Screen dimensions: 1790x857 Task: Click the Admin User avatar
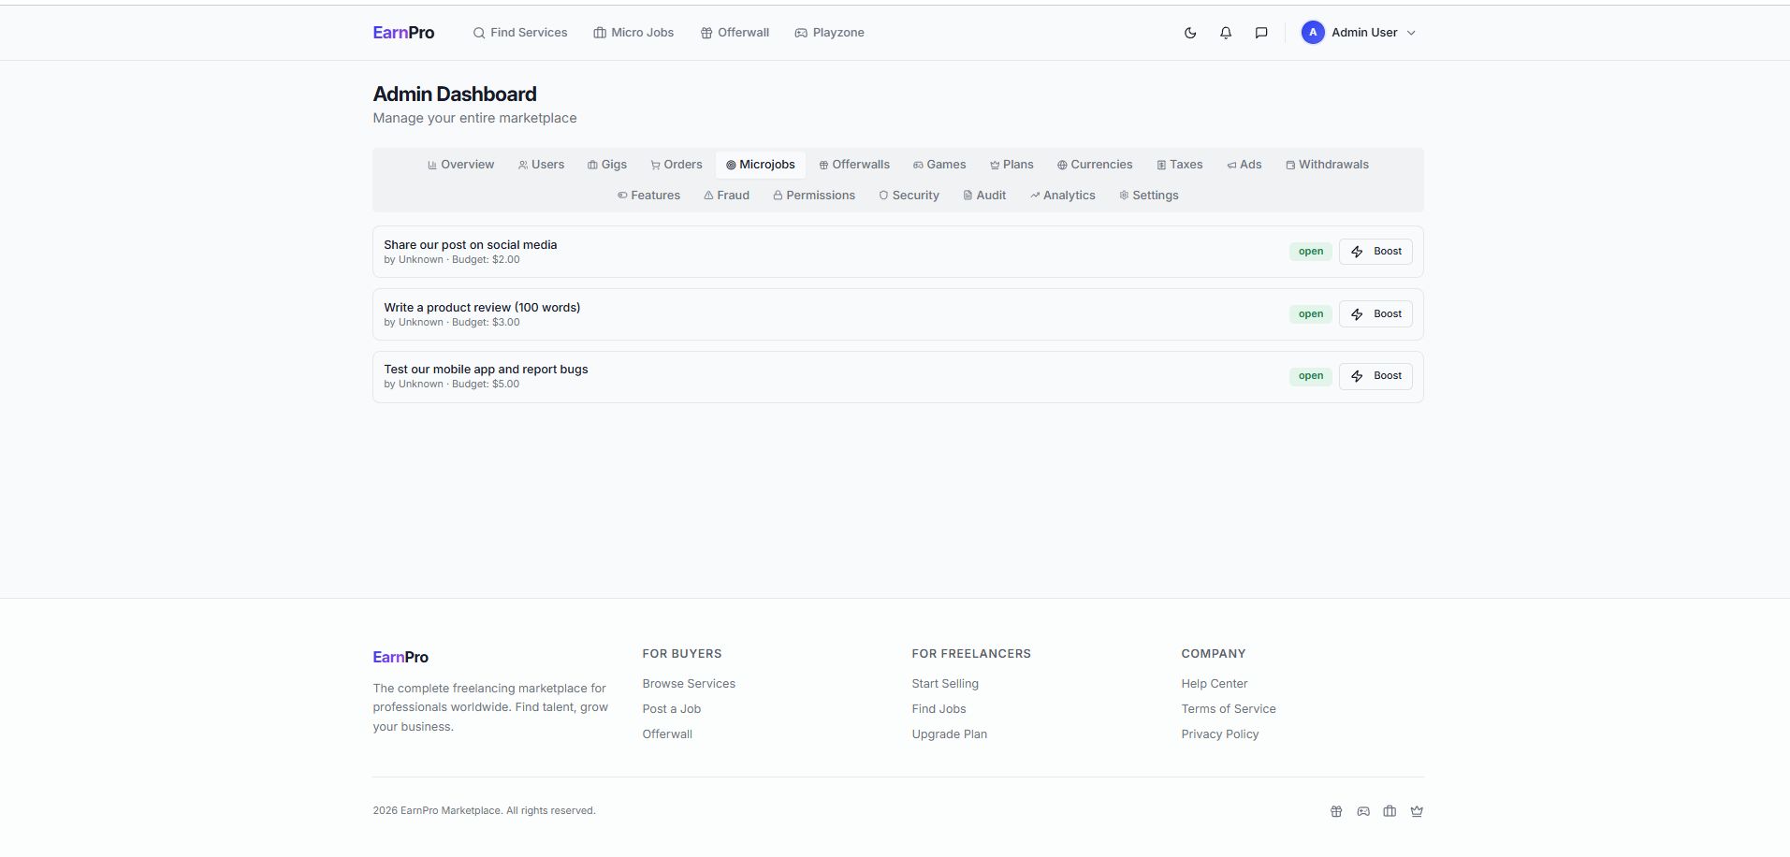1313,33
